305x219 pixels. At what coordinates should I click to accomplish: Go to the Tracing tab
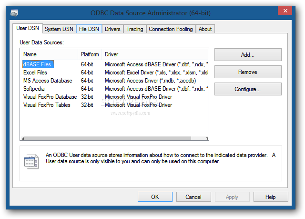coord(135,29)
